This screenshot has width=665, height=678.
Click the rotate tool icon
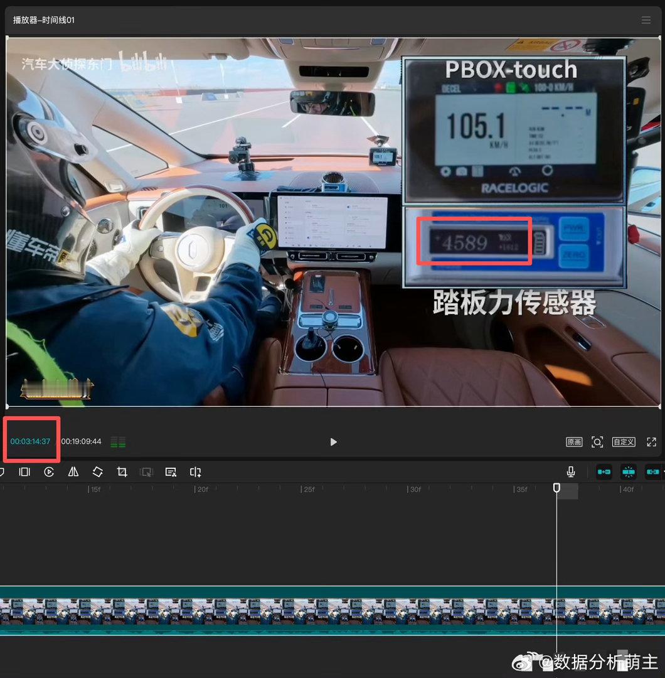pyautogui.click(x=98, y=471)
